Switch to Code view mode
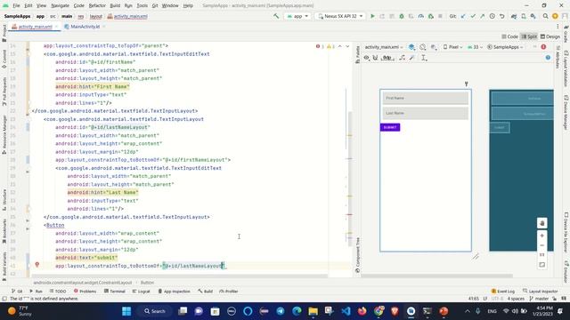 pos(509,36)
